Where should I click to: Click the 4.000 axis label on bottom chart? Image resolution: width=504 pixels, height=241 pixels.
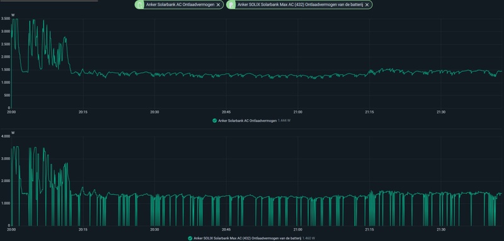[6, 136]
